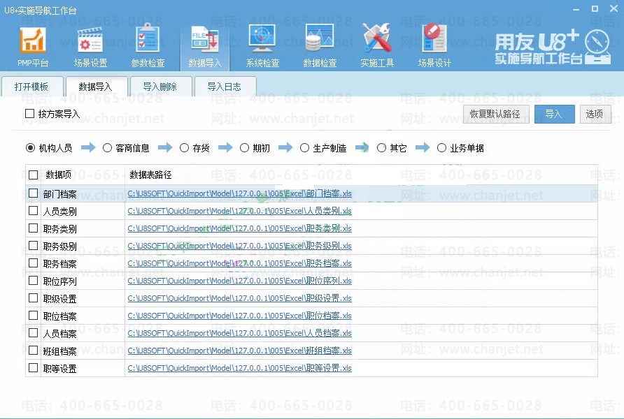The image size is (624, 419).
Task: Open the 场景设置 toolbar icon
Action: pos(90,46)
